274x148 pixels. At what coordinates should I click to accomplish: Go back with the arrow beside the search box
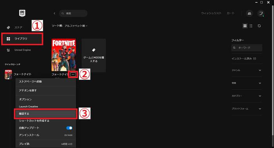point(54,13)
